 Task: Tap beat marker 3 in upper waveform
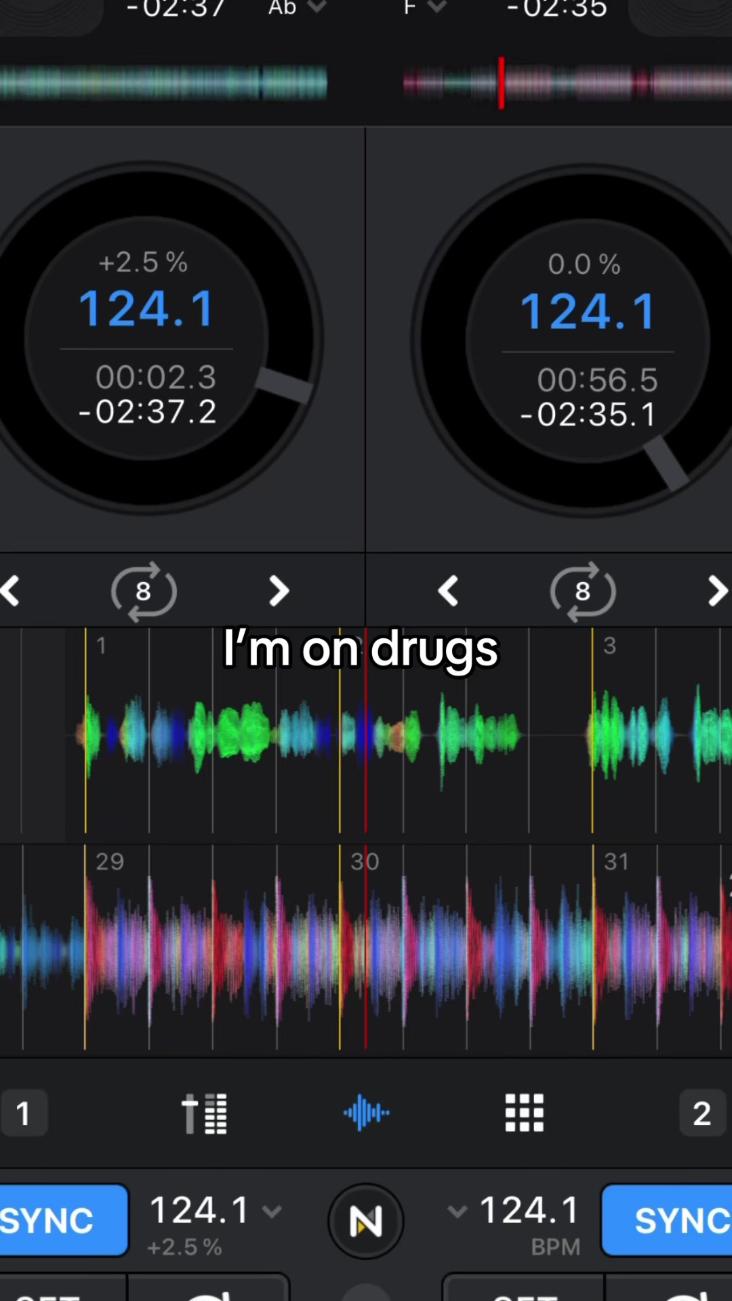[609, 646]
